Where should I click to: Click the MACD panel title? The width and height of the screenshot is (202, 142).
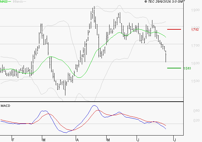point(5,106)
